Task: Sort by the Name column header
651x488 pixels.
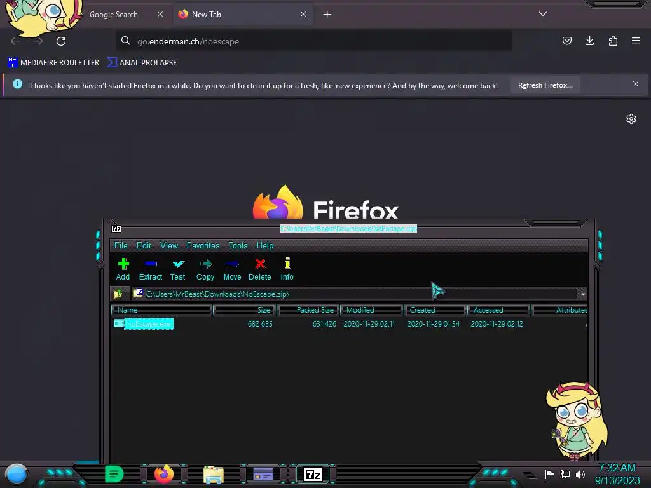Action: pyautogui.click(x=162, y=310)
